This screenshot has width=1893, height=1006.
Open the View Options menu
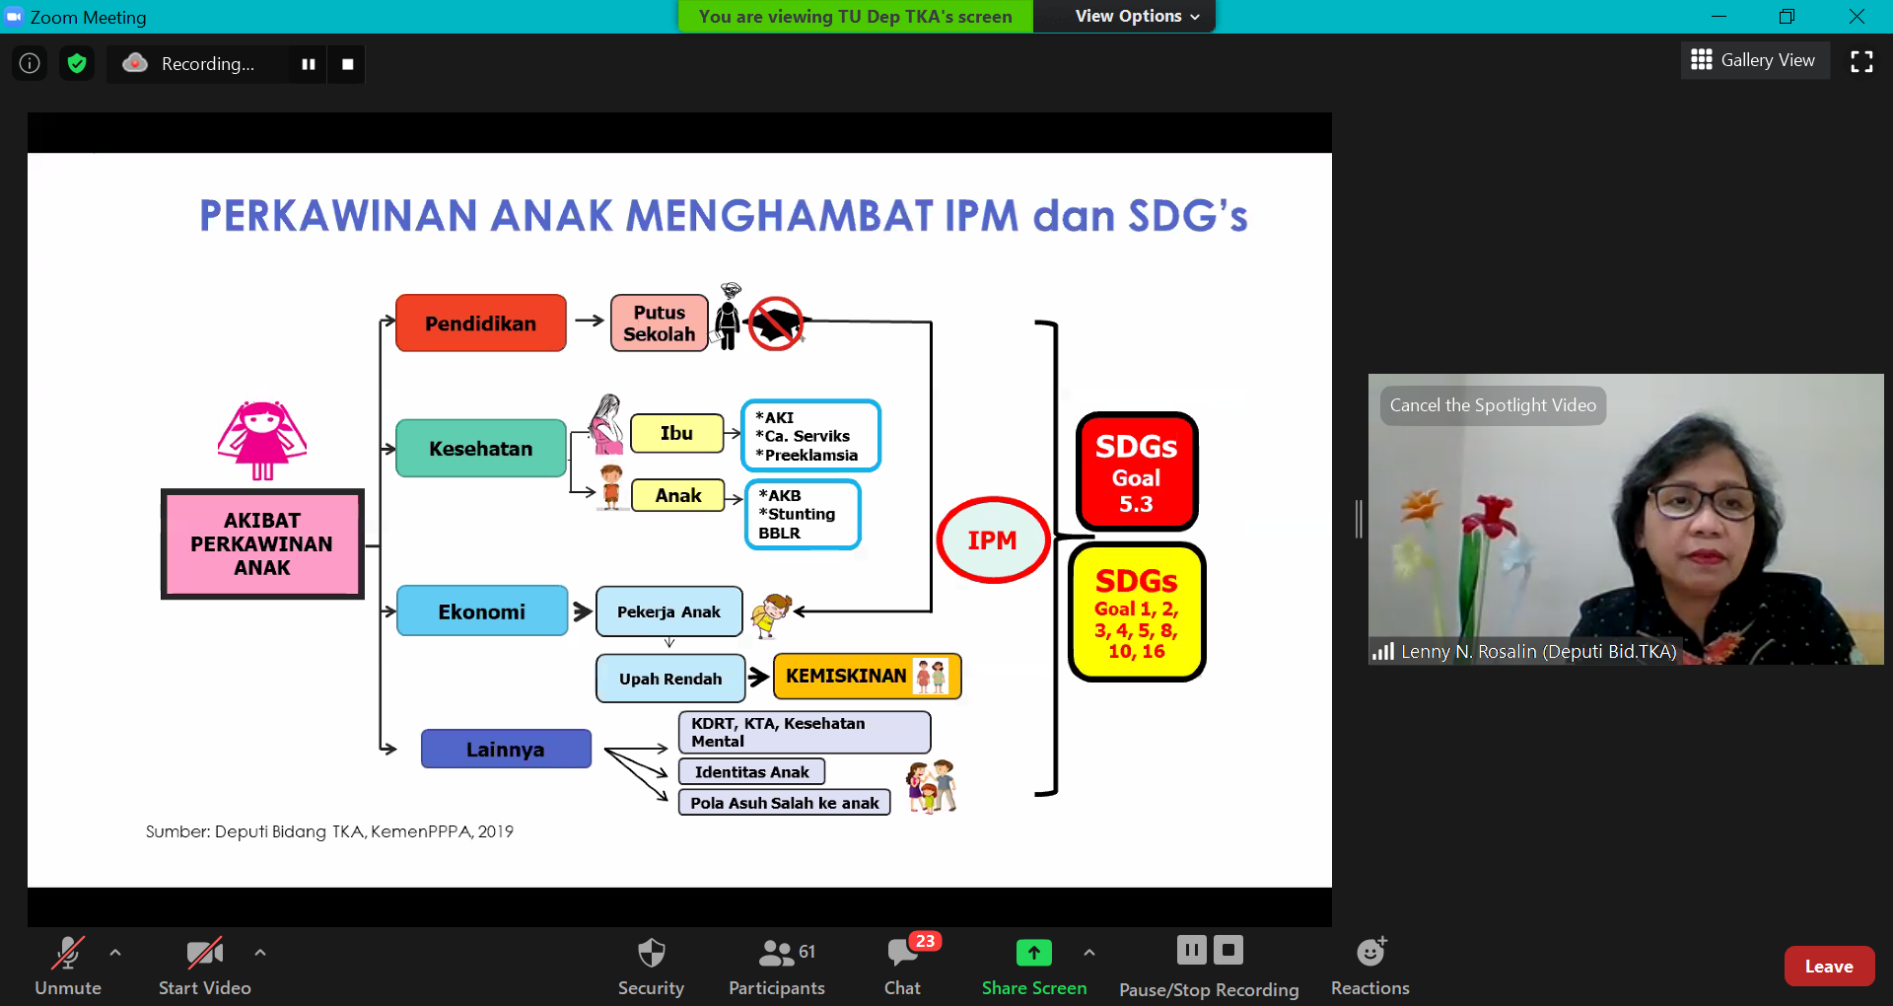[x=1137, y=16]
